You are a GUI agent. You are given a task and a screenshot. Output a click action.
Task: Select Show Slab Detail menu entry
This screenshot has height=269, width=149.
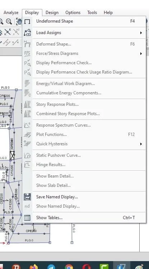pos(53,185)
